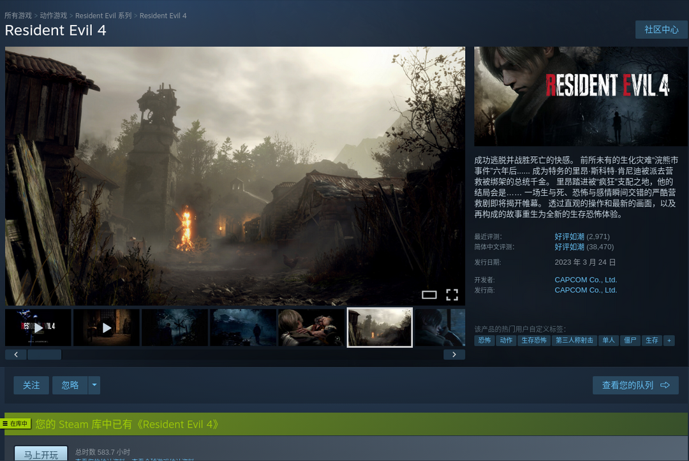The height and width of the screenshot is (461, 689).
Task: Select the 单人 tag
Action: 609,340
